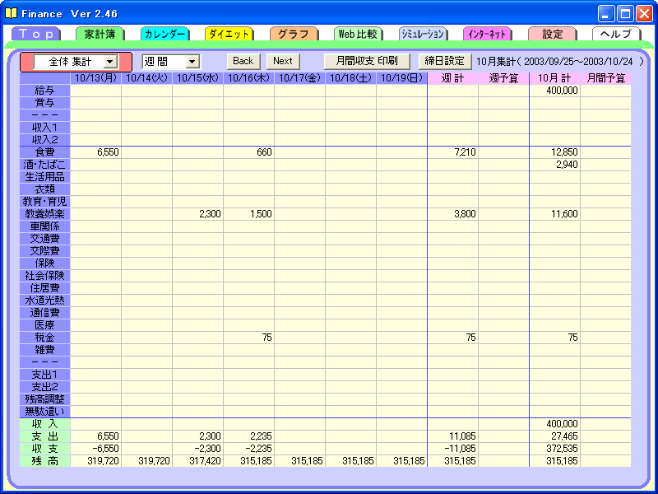Select the 10/19(日) column header
Screen dimensions: 658x494
[x=401, y=78]
